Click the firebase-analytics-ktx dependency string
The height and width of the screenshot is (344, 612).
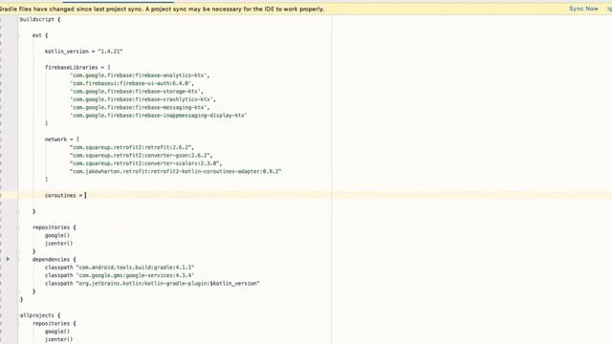coord(140,75)
